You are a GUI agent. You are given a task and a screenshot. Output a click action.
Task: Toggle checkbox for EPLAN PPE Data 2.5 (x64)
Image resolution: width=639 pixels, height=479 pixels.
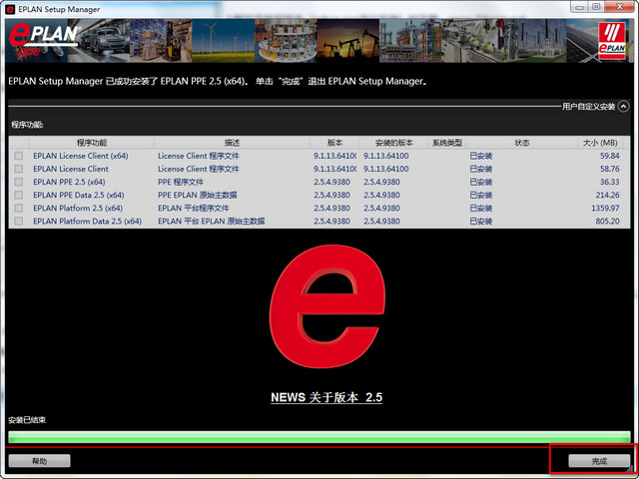coord(18,195)
